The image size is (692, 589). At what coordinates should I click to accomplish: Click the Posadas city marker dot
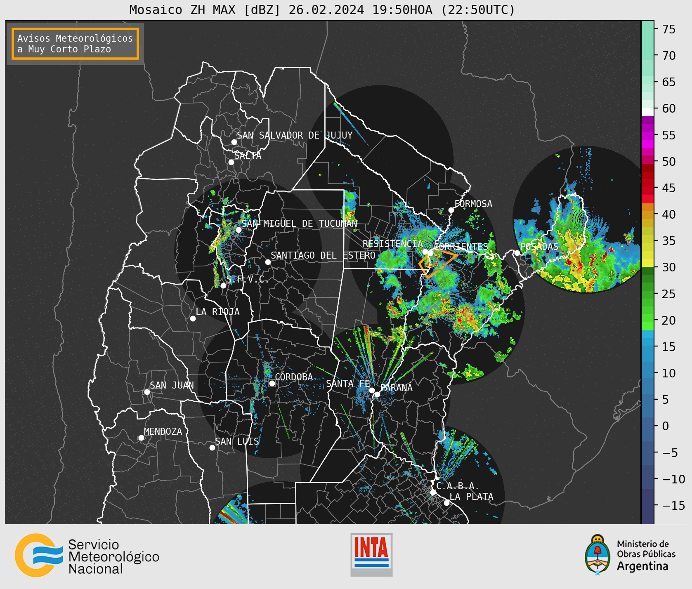point(517,253)
